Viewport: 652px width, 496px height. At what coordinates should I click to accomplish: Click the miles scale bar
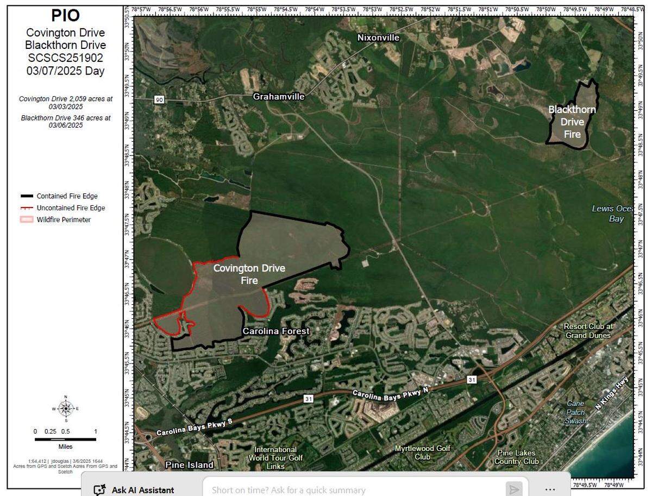pos(65,438)
